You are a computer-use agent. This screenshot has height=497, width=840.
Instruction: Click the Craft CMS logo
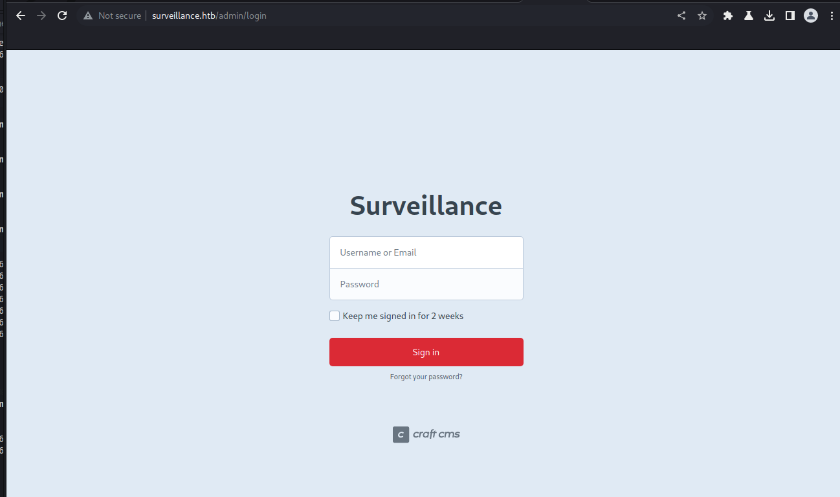pos(426,434)
